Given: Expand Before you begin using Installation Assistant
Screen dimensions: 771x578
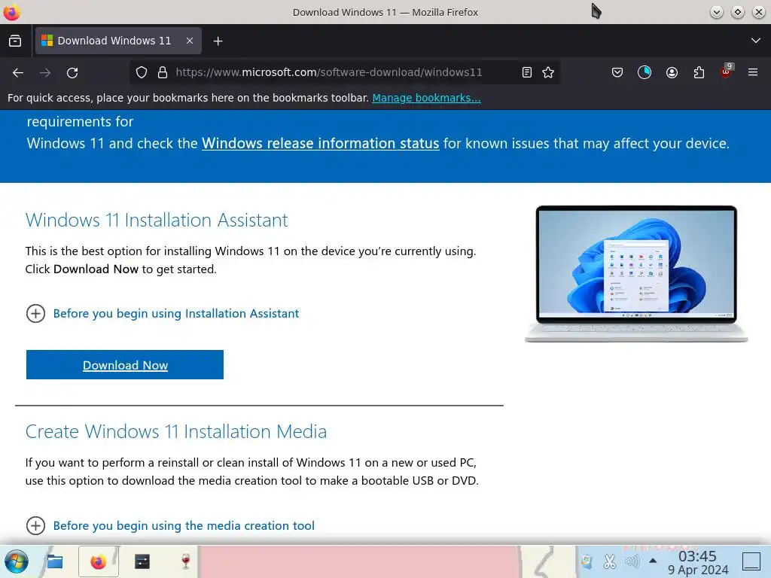Looking at the screenshot, I should click(163, 314).
